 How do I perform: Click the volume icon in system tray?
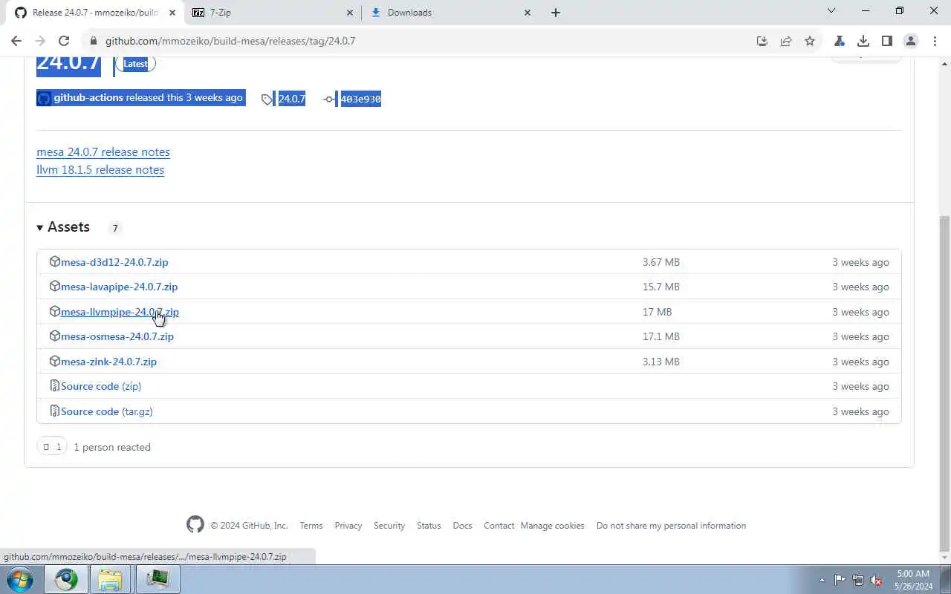[x=877, y=580]
